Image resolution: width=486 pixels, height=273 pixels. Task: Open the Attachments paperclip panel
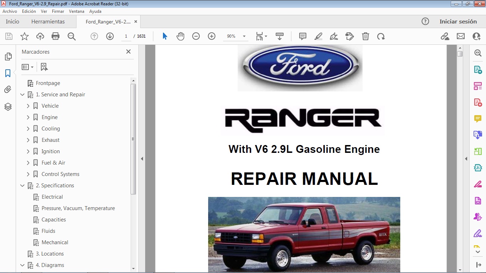(8, 90)
